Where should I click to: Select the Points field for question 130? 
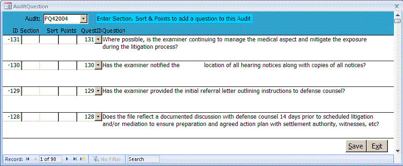(x=68, y=65)
